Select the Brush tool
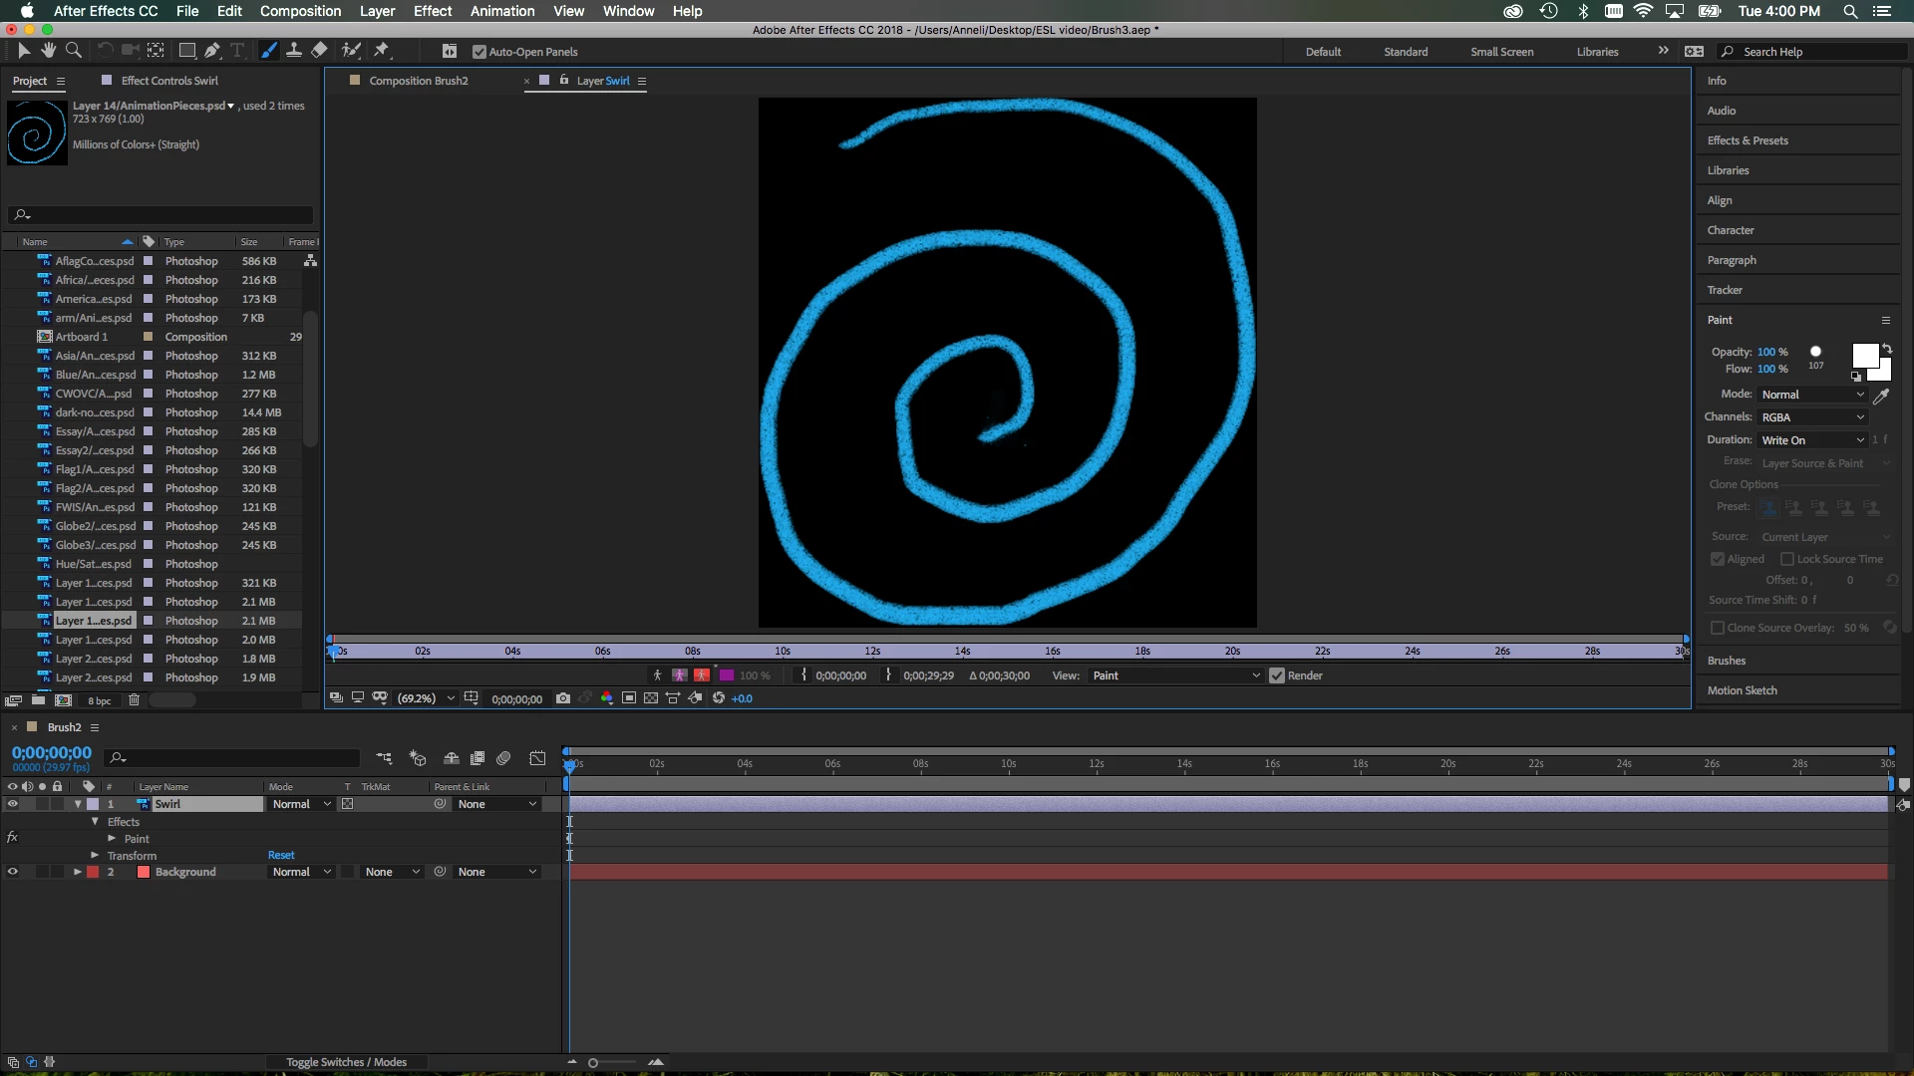Image resolution: width=1914 pixels, height=1076 pixels. tap(269, 50)
